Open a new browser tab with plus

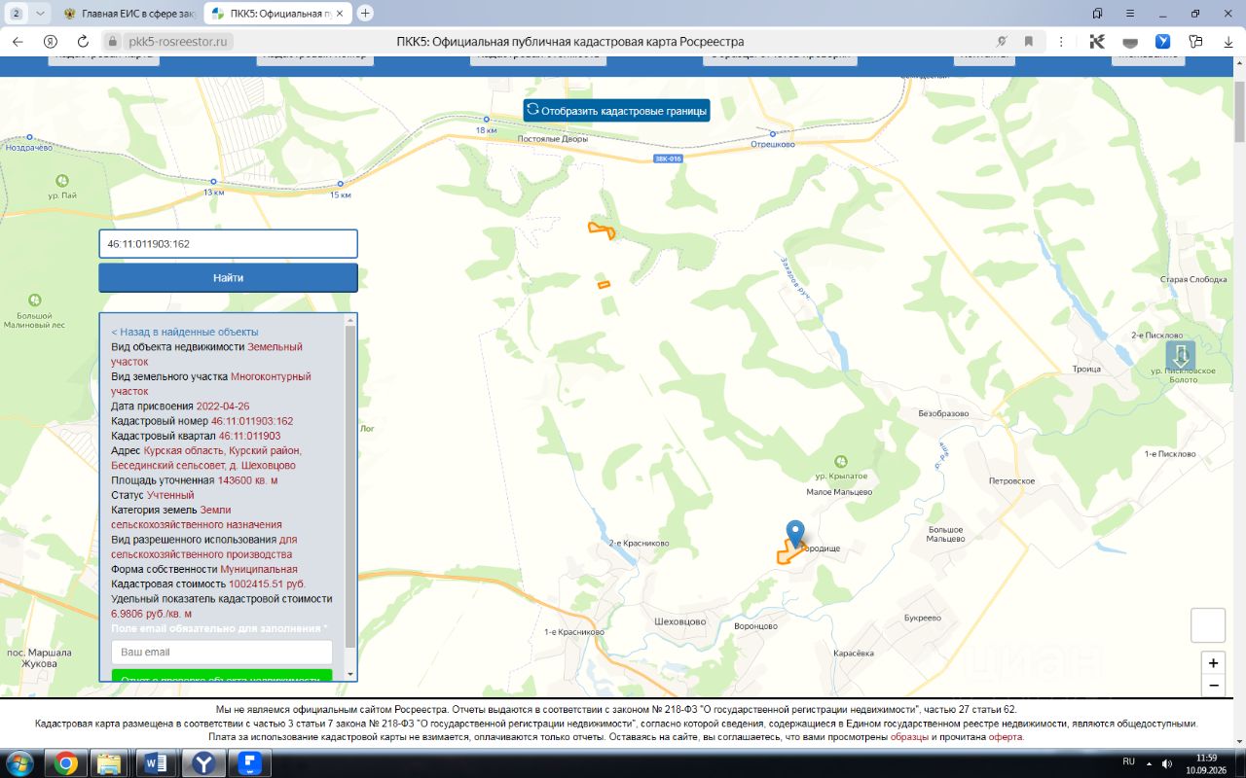(365, 14)
